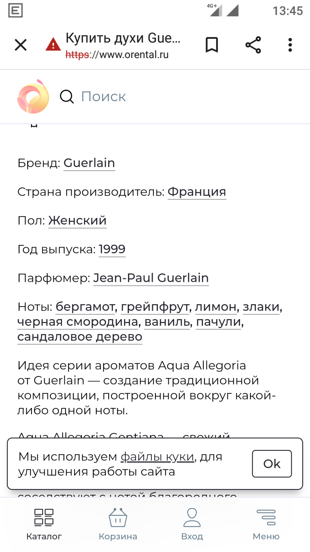Open the Jean-Paul Guerlain perfumer link
310x552 pixels.
151,278
